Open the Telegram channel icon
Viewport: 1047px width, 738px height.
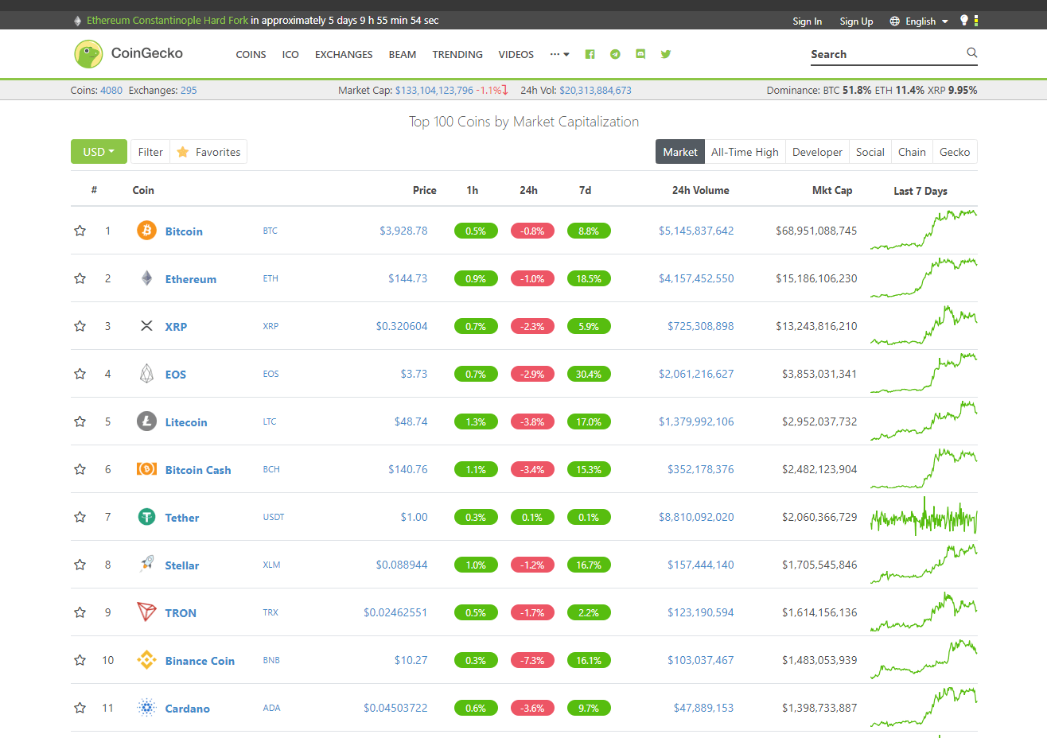point(615,54)
